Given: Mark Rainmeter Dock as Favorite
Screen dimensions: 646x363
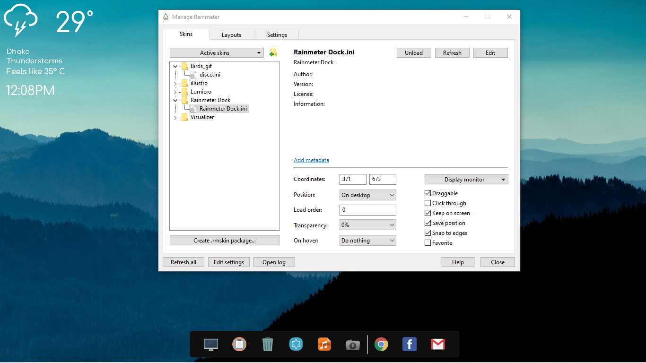Looking at the screenshot, I should pyautogui.click(x=428, y=242).
